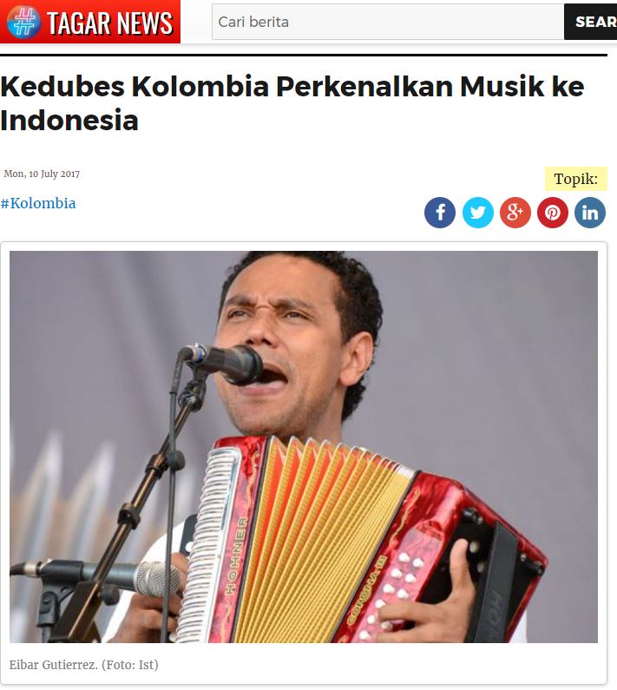Image resolution: width=617 pixels, height=690 pixels.
Task: Click the hashtag globe logo icon
Action: click(23, 22)
